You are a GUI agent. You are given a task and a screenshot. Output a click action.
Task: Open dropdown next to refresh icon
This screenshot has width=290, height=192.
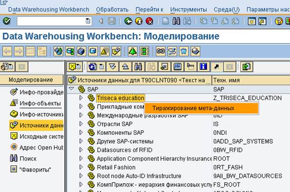click(101, 66)
